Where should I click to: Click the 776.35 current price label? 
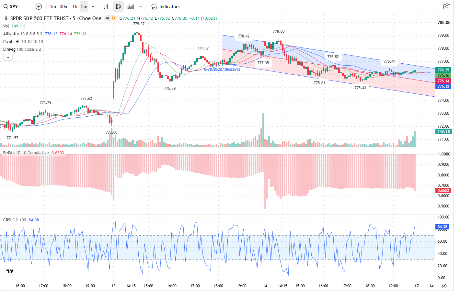pyautogui.click(x=443, y=70)
